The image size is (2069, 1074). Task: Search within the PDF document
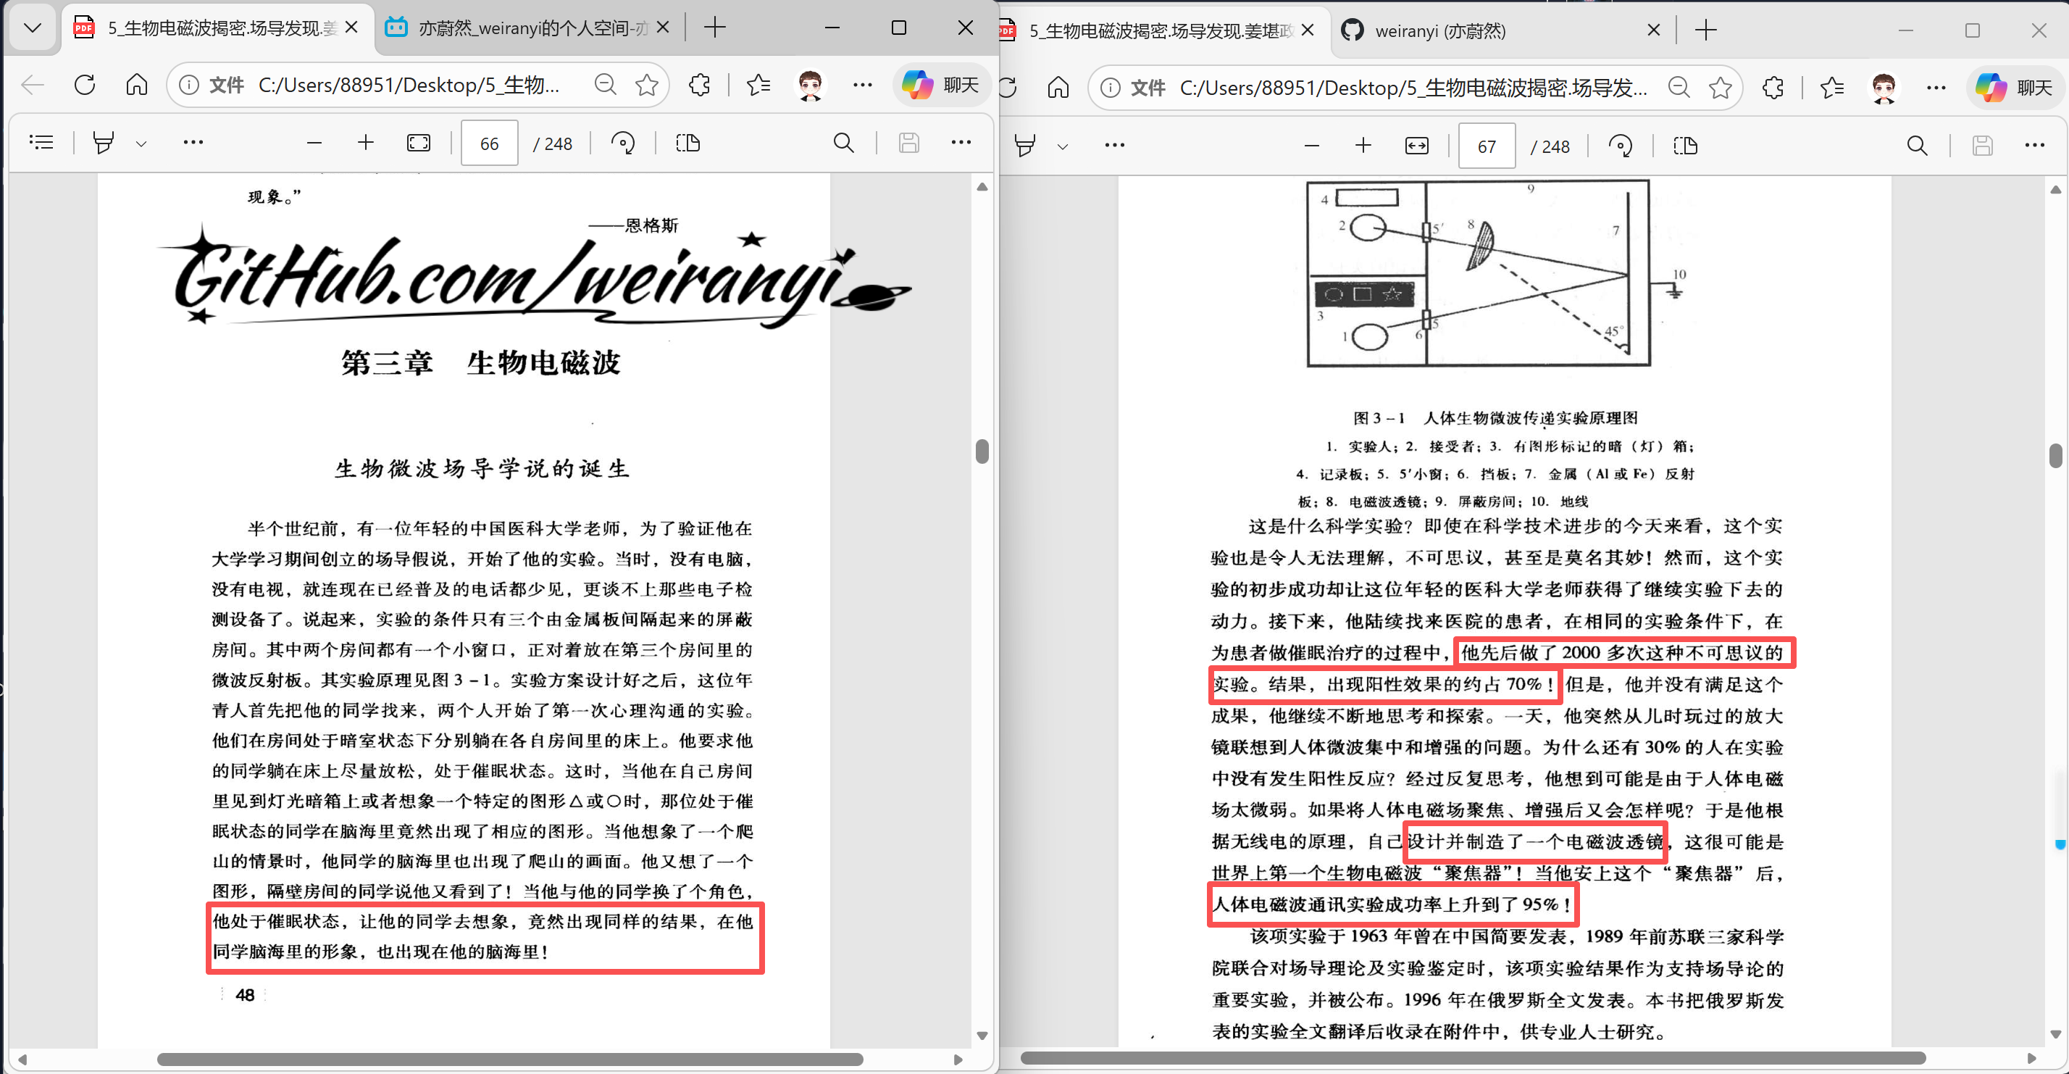[x=844, y=142]
